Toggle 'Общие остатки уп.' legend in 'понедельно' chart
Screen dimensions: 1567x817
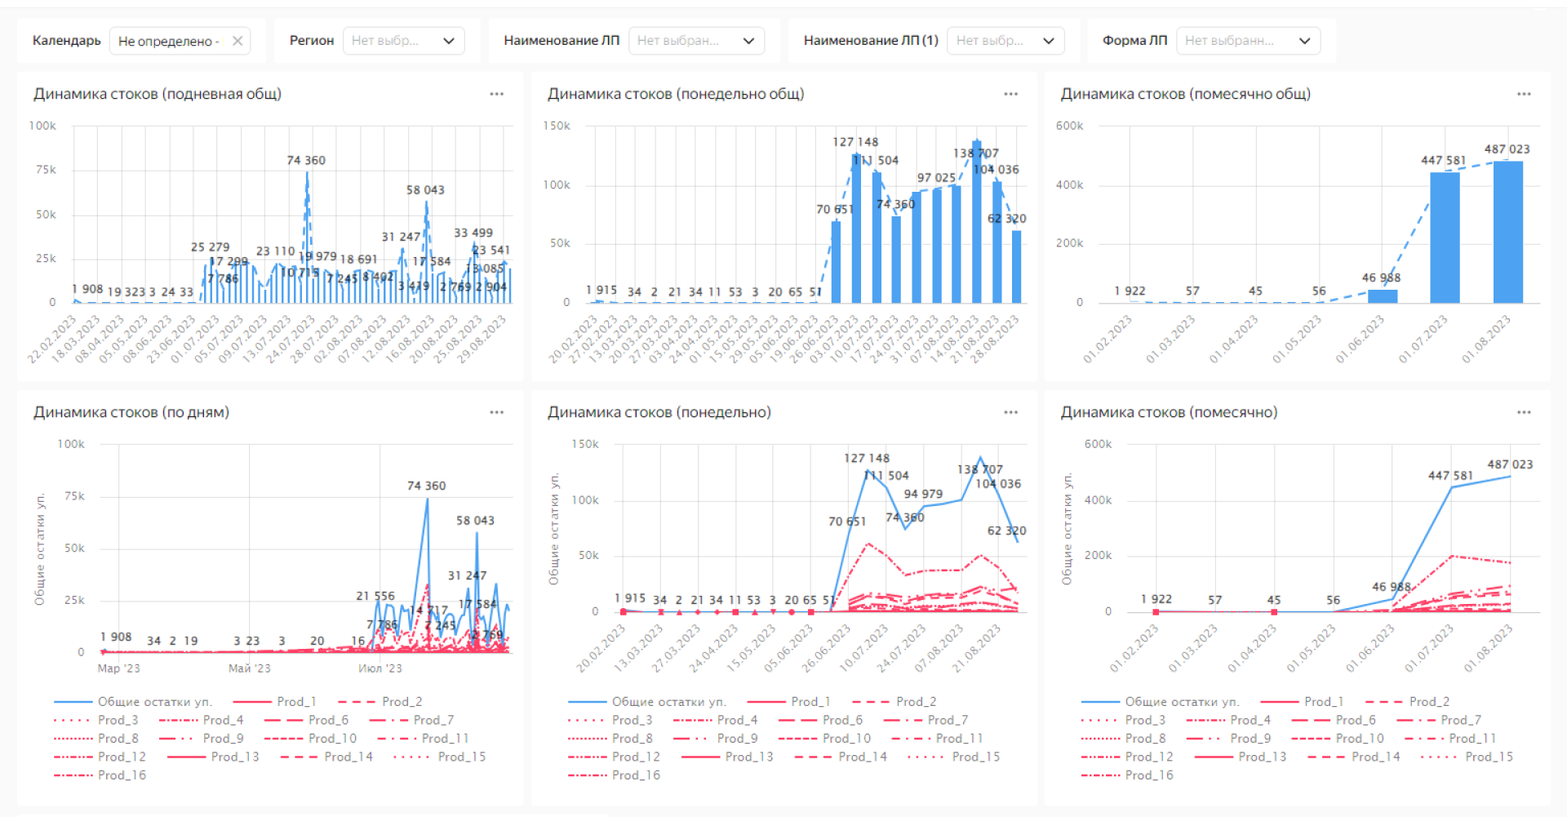tap(647, 701)
